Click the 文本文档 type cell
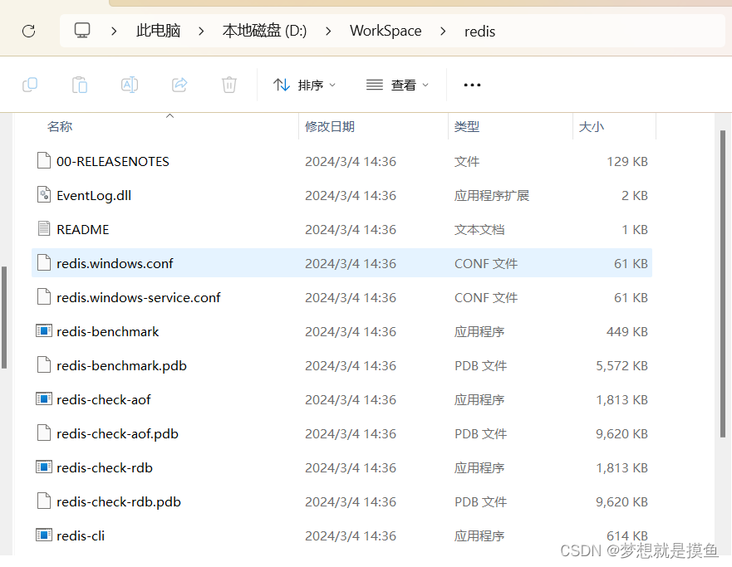Screen dimensions: 732x567 [x=479, y=229]
